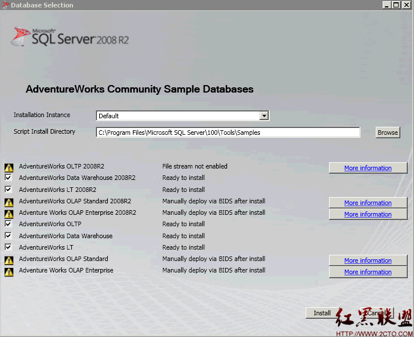Click BIDS deploy status for OLAP Standard 2008R2
The width and height of the screenshot is (414, 337).
point(214,201)
